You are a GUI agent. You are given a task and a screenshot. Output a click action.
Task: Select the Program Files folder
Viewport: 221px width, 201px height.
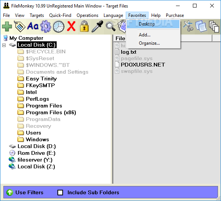pos(44,106)
